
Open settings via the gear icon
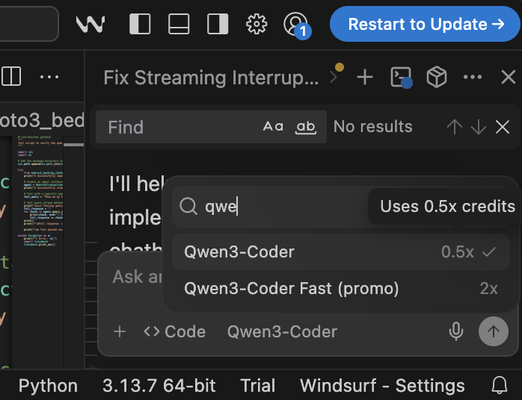(x=257, y=24)
